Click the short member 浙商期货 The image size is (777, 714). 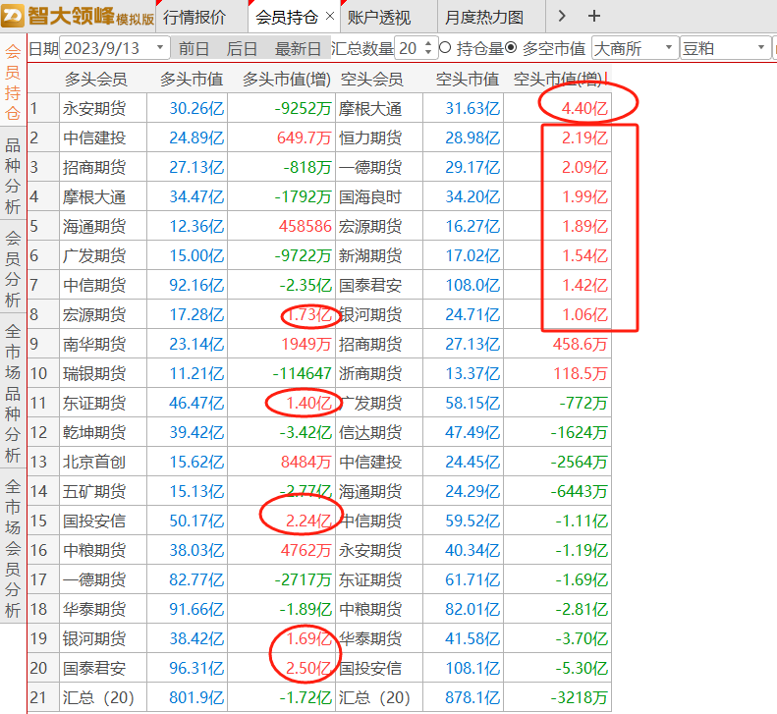(370, 373)
